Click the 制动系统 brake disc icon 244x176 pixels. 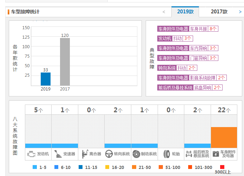pyautogui.click(x=136, y=154)
